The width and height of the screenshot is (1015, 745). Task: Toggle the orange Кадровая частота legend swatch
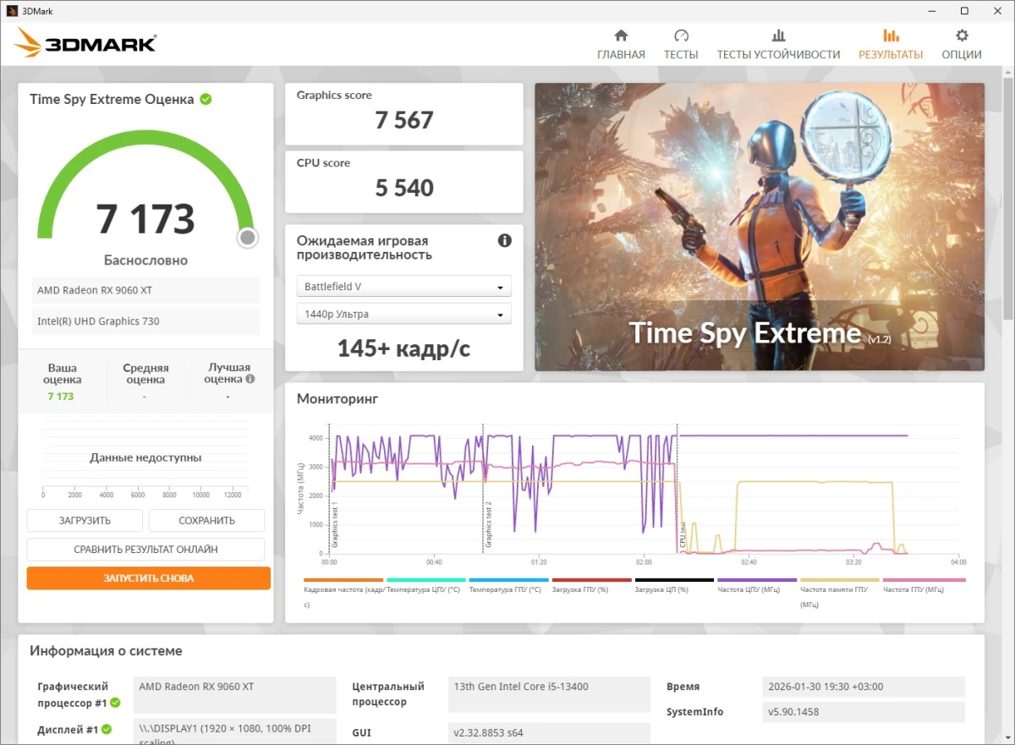pyautogui.click(x=343, y=580)
